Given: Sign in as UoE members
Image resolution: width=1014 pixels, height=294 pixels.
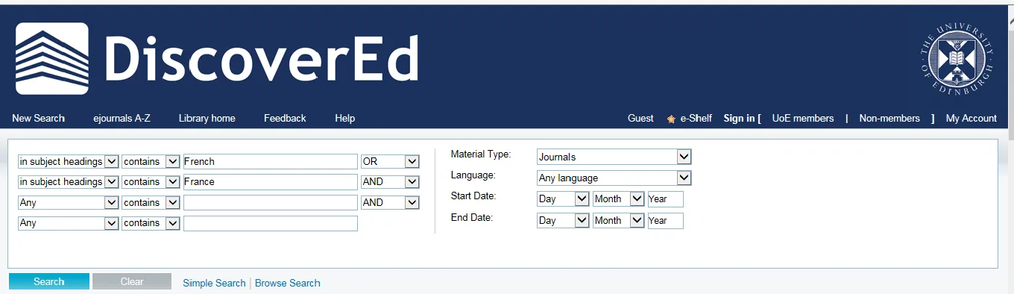Looking at the screenshot, I should pyautogui.click(x=803, y=118).
